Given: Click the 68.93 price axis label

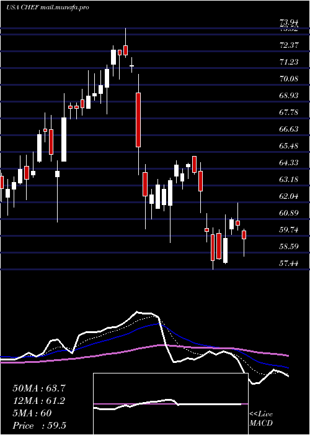Looking at the screenshot, I should [x=289, y=96].
